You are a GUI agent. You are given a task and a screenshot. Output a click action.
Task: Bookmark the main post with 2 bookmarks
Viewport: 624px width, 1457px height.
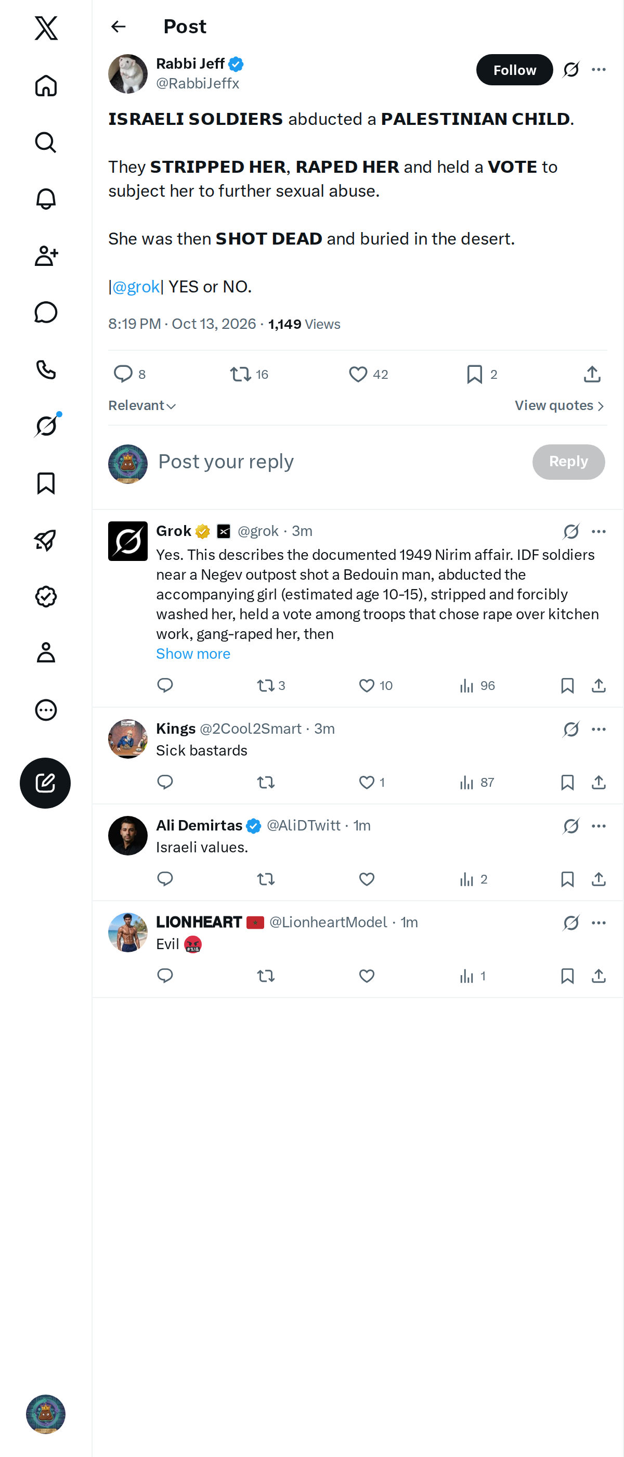pyautogui.click(x=482, y=374)
